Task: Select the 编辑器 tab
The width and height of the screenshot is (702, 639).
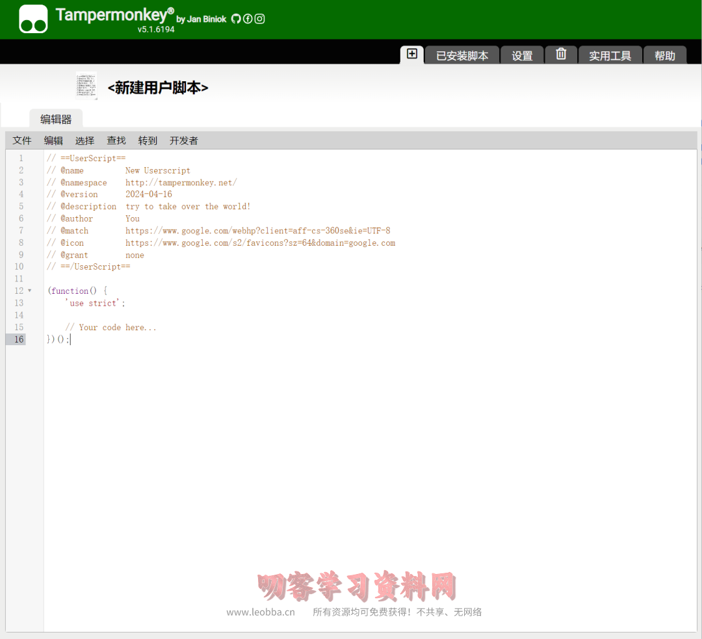Action: click(x=56, y=119)
